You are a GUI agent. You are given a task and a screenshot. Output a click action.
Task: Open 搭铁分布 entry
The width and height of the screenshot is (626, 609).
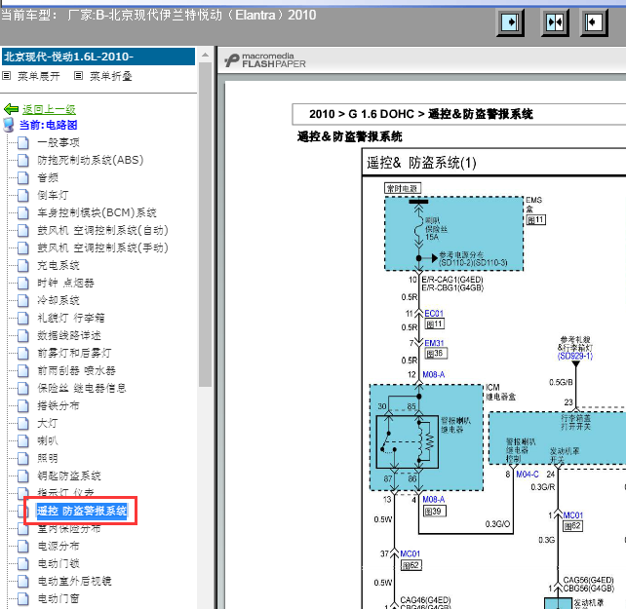(x=59, y=406)
